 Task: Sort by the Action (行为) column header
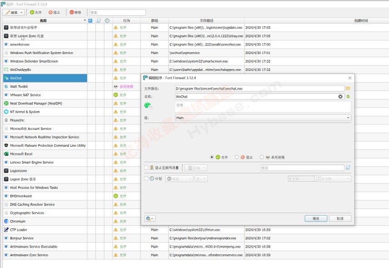point(126,20)
